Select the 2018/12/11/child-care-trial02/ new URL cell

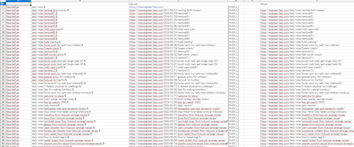click(178, 67)
